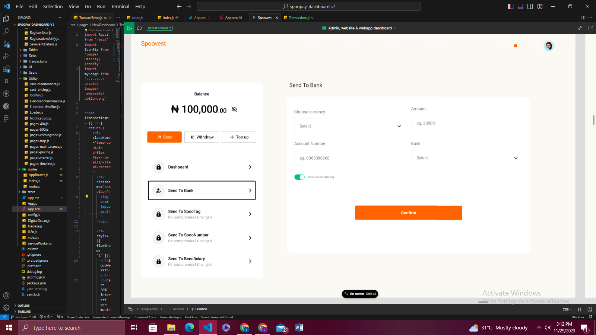Expand the Transactions folder
Image resolution: width=596 pixels, height=335 pixels.
pos(38,61)
